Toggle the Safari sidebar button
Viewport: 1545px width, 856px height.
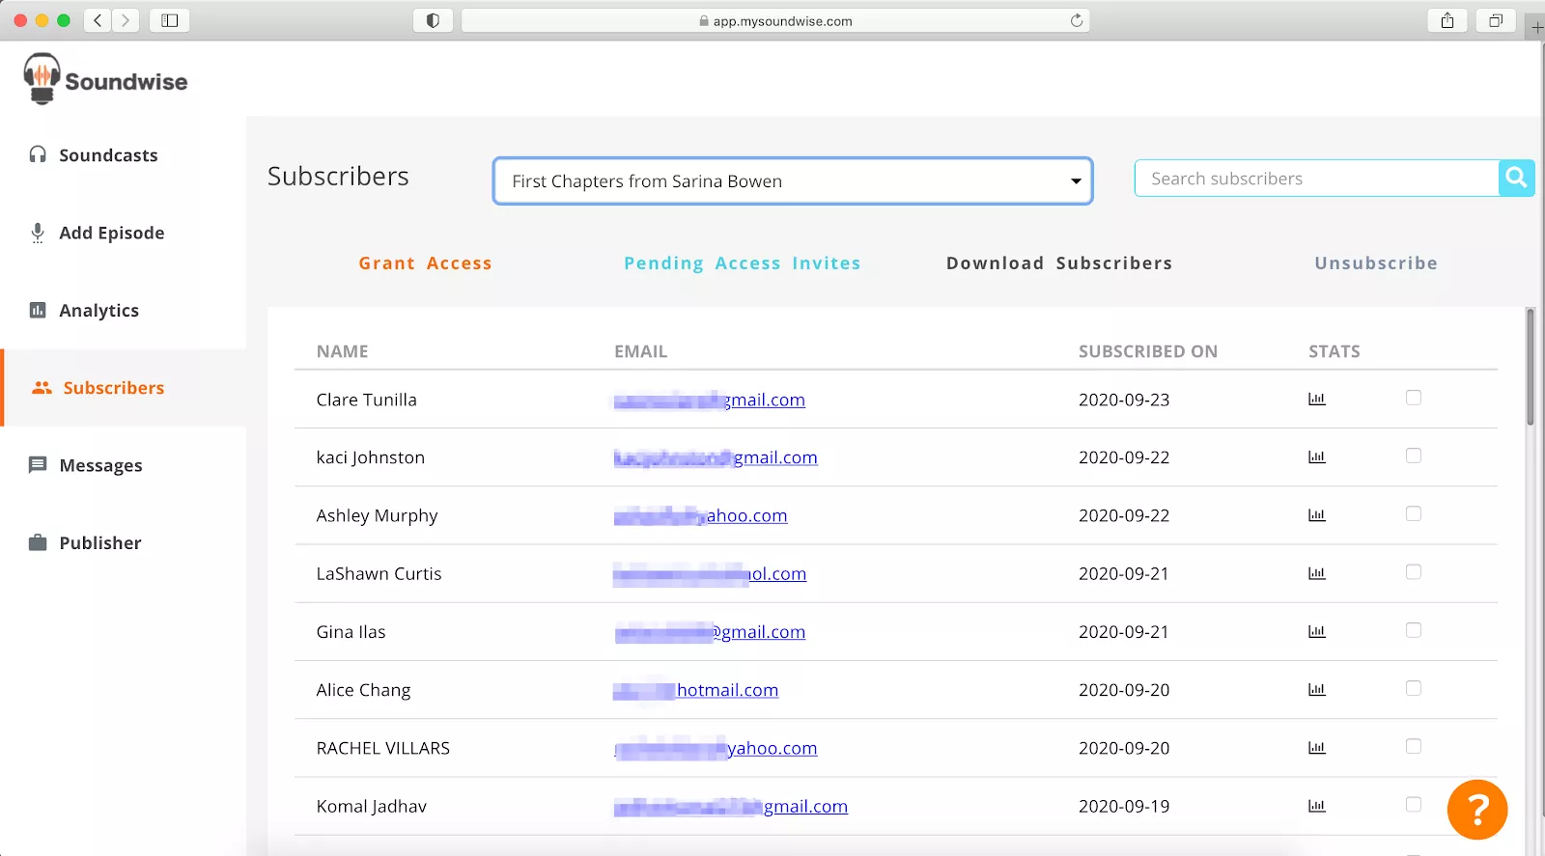click(170, 20)
